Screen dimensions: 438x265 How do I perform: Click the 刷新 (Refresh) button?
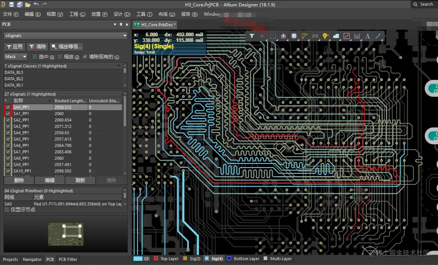[80, 180]
